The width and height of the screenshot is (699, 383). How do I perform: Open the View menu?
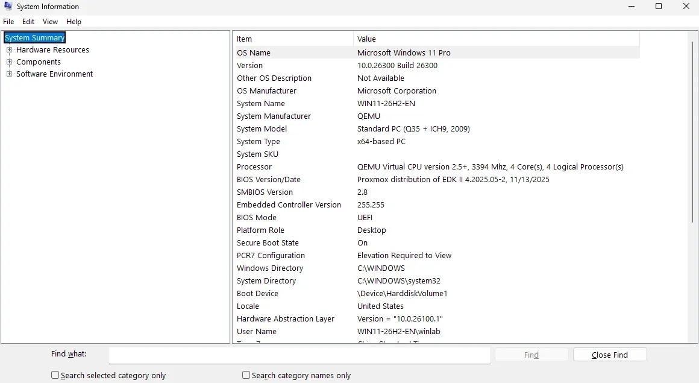(x=50, y=22)
